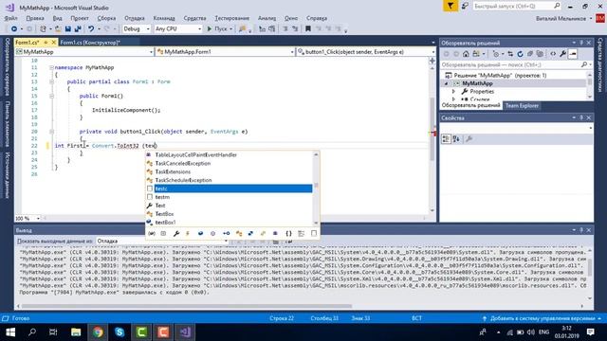
Task: Click Виталий Мельников account name
Action: [x=561, y=19]
